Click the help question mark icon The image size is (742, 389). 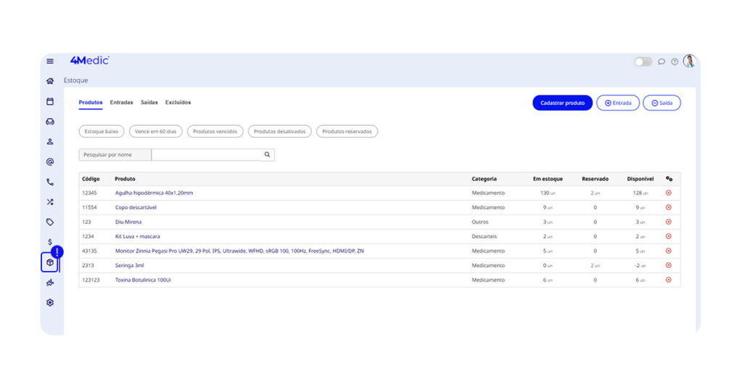tap(675, 62)
